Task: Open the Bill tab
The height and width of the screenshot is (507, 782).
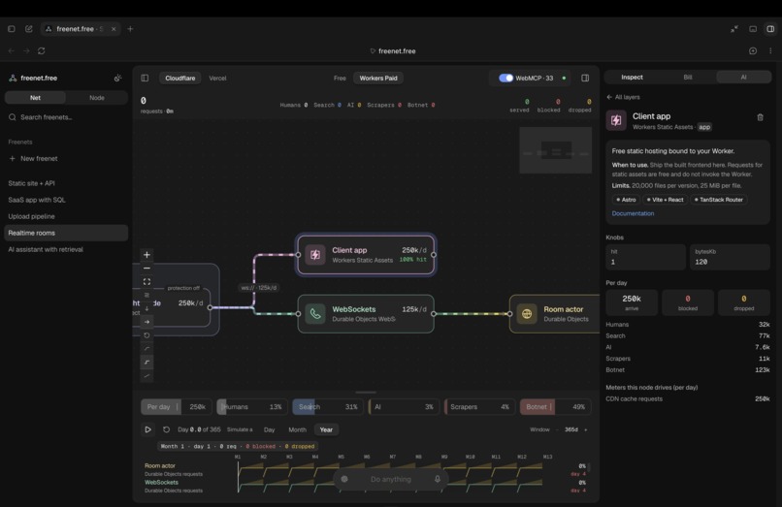Action: click(688, 78)
